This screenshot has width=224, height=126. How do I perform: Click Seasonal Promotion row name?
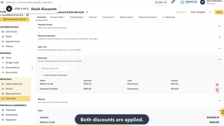pyautogui.click(x=49, y=89)
